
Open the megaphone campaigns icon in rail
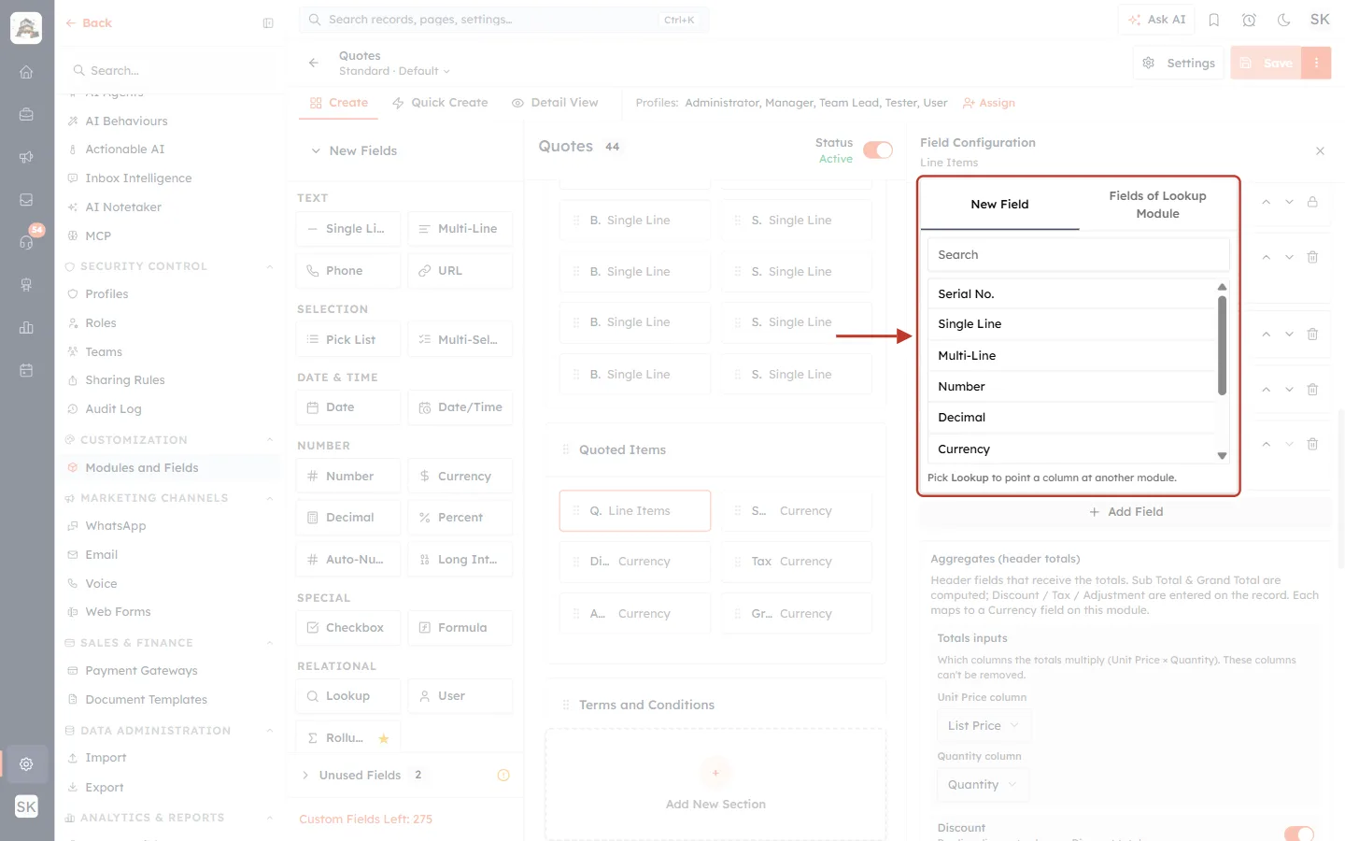coord(26,157)
